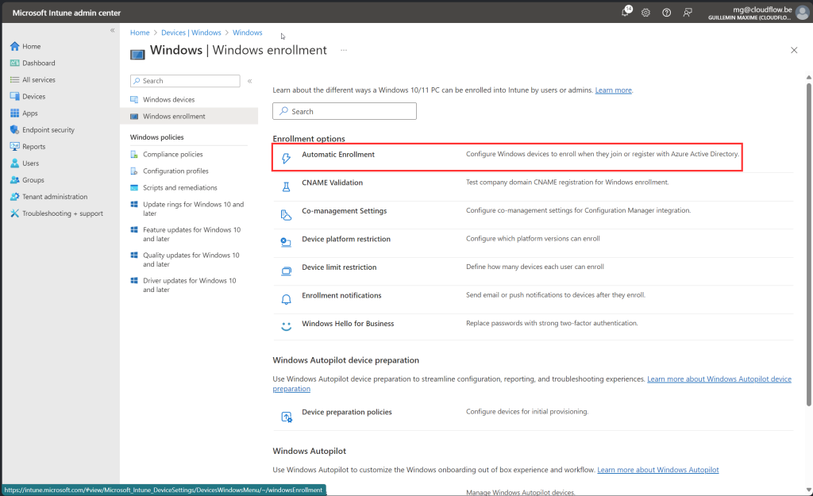Screen dimensions: 813x496
Task: Click the Endpoint security shield icon
Action: pos(14,129)
